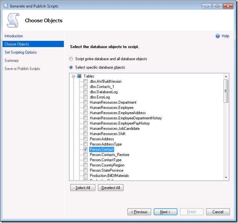
Task: Select the Person.AddressType row label
Action: tap(106, 144)
